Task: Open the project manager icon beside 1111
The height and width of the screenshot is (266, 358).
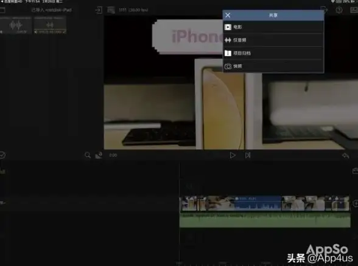Action: 111,10
